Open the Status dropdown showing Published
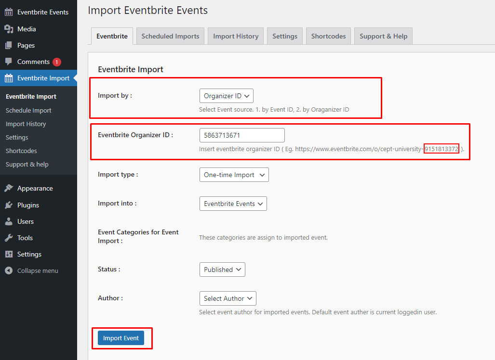The height and width of the screenshot is (360, 495). pos(222,269)
